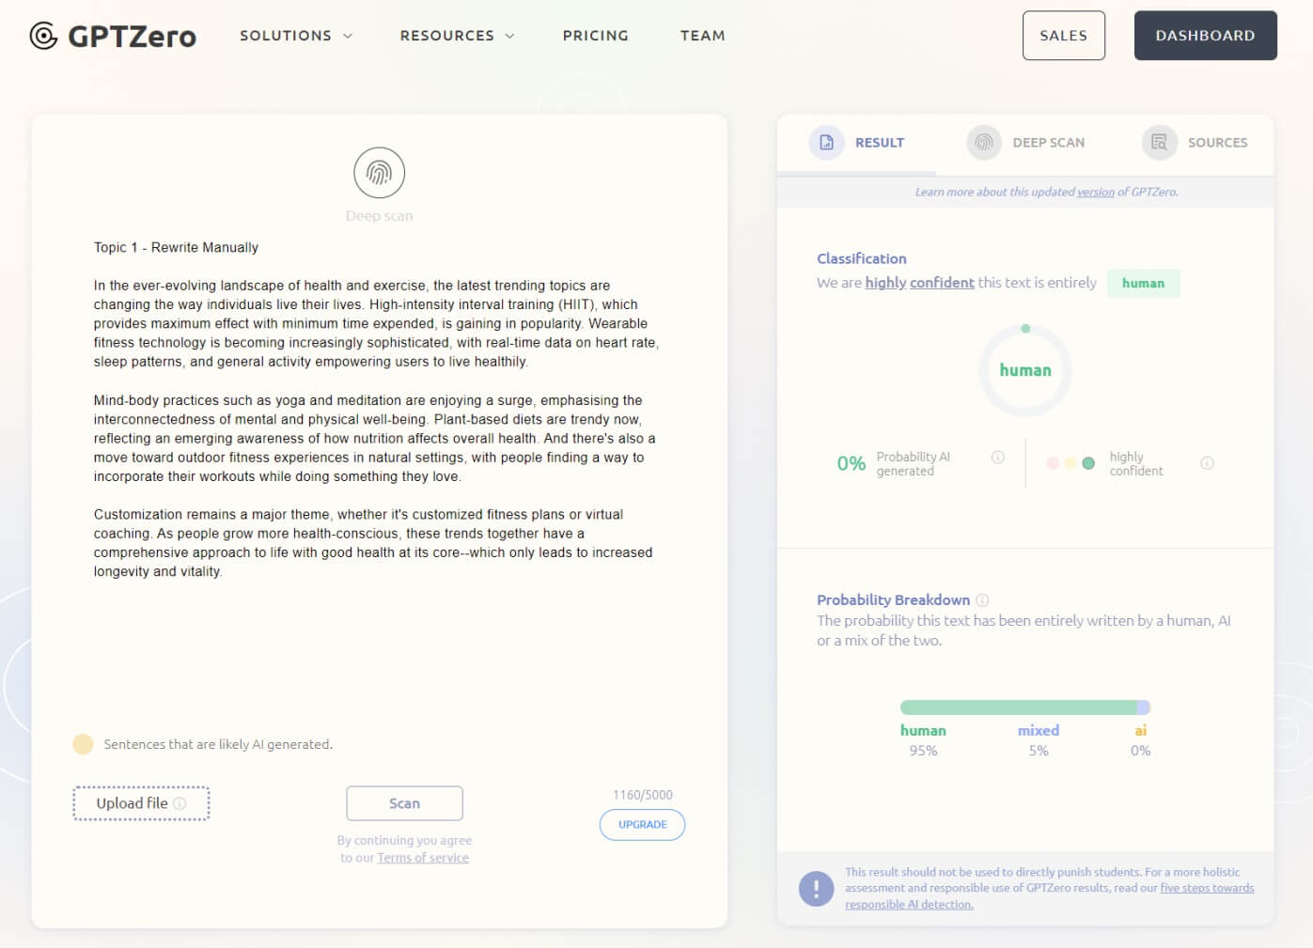
Task: Open the Team page
Action: [x=702, y=36]
